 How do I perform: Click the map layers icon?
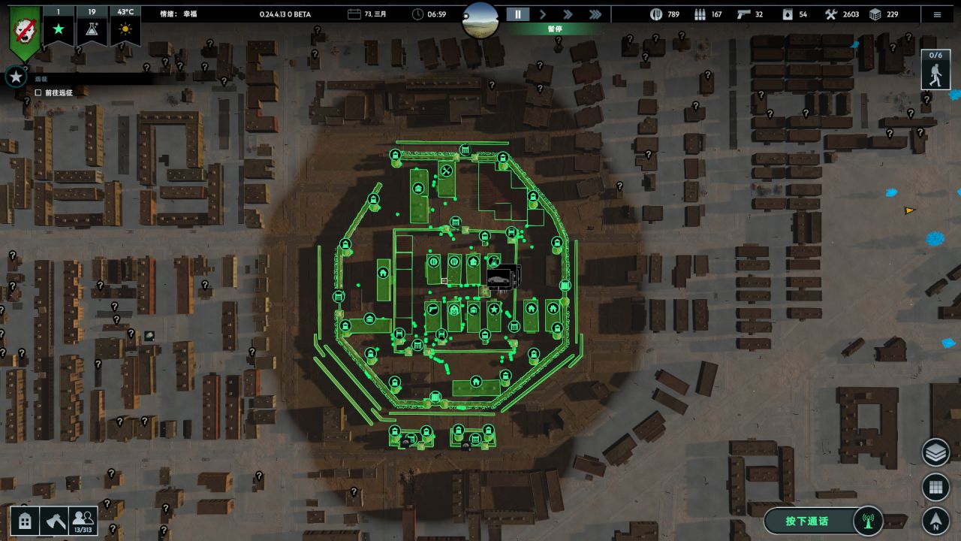[x=935, y=453]
